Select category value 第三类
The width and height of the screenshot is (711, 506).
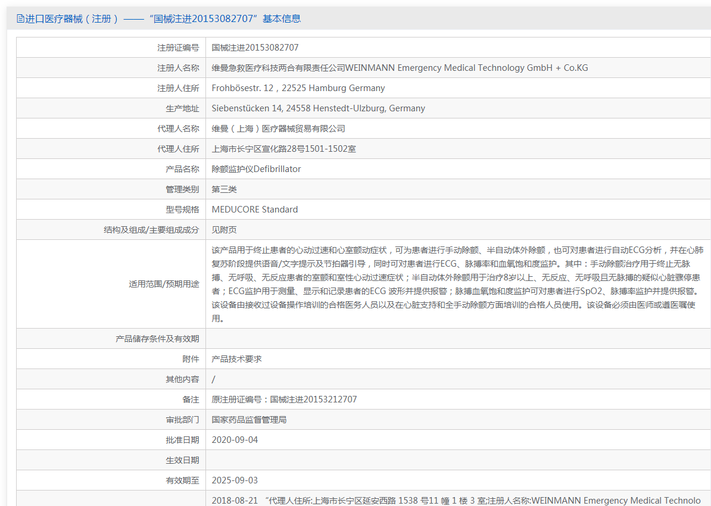224,189
